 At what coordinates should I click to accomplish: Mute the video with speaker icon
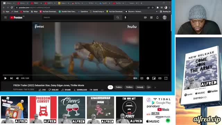point(17,78)
